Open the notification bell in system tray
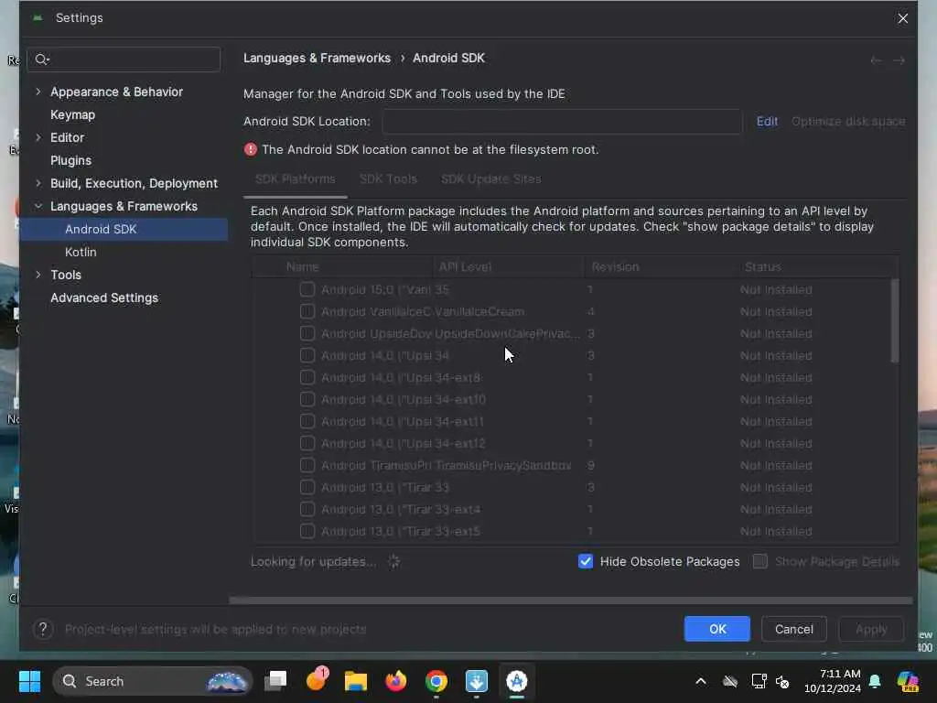Image resolution: width=937 pixels, height=703 pixels. tap(875, 681)
